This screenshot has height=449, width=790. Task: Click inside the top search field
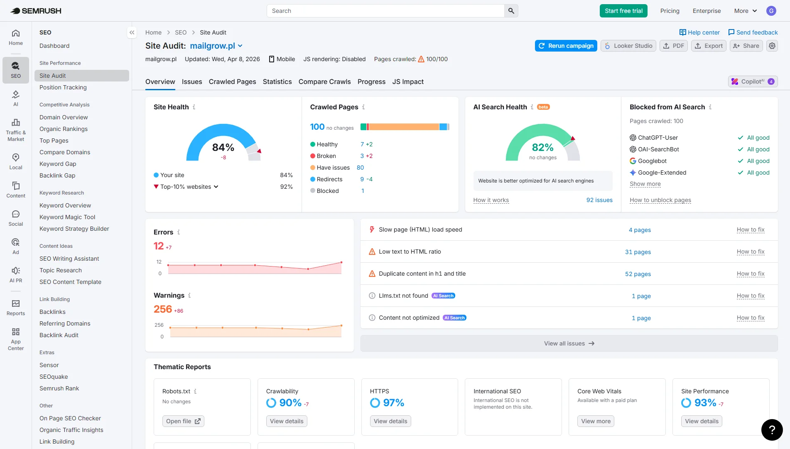coord(385,11)
